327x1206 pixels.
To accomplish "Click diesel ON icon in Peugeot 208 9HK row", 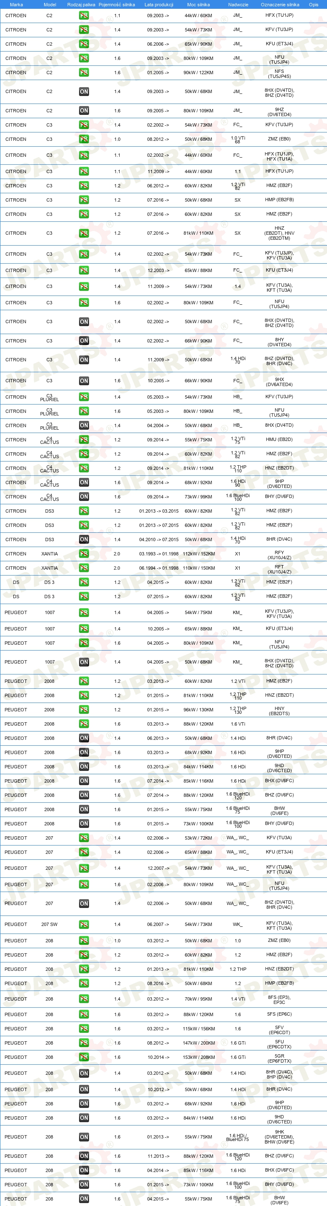I will (x=84, y=1137).
